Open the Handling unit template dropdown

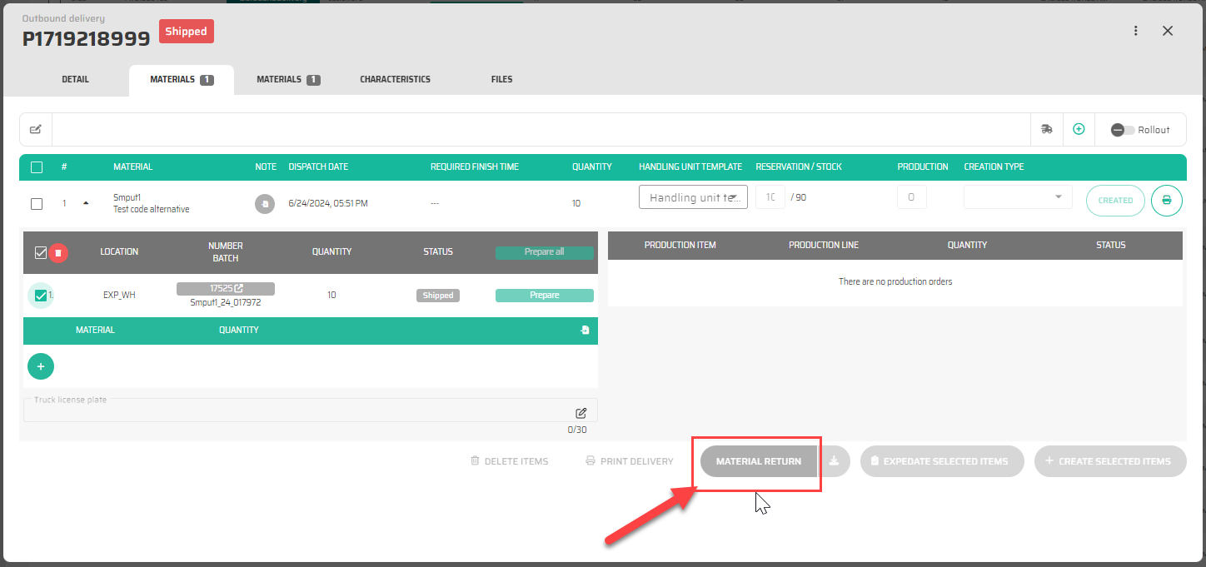[x=693, y=197]
